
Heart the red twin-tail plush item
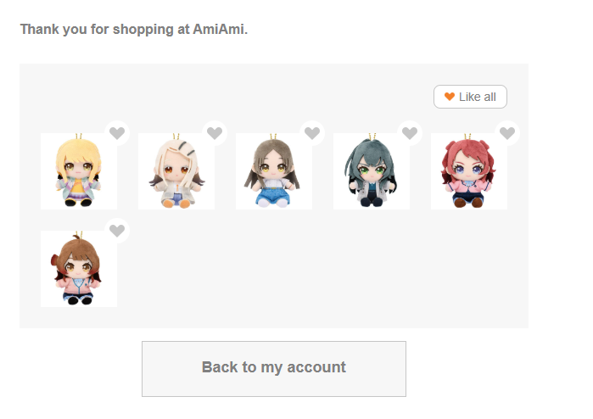tap(507, 133)
